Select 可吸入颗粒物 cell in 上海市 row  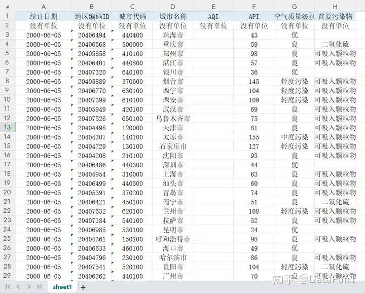click(x=335, y=174)
